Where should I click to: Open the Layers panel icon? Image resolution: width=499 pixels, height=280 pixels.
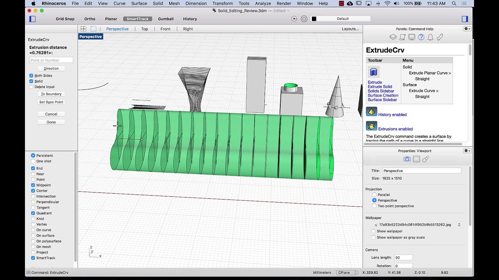[393, 37]
